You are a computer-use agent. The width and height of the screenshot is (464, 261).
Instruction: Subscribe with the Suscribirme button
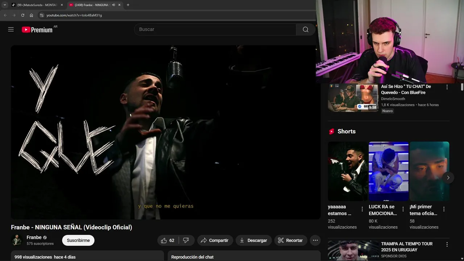[x=78, y=240]
